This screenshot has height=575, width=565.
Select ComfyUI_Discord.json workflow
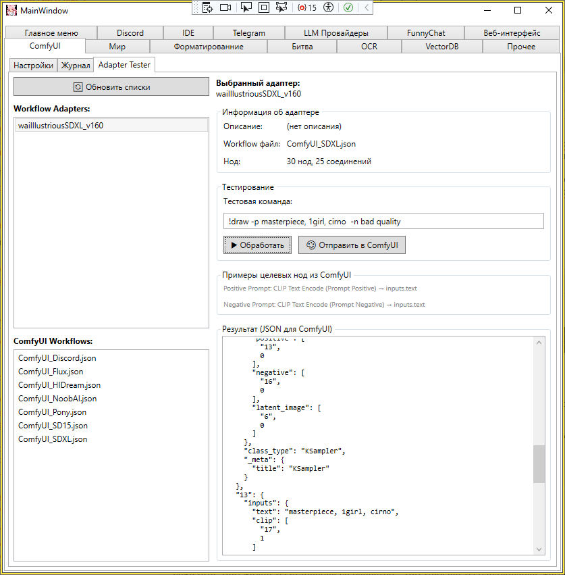click(x=111, y=358)
